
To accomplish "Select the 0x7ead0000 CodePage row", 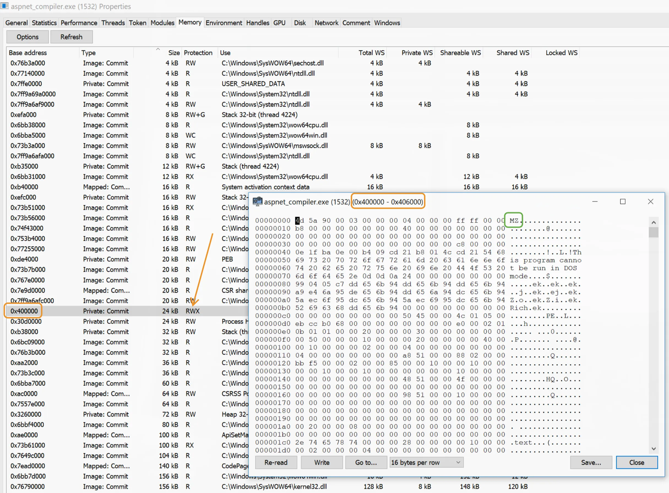I will click(x=128, y=466).
